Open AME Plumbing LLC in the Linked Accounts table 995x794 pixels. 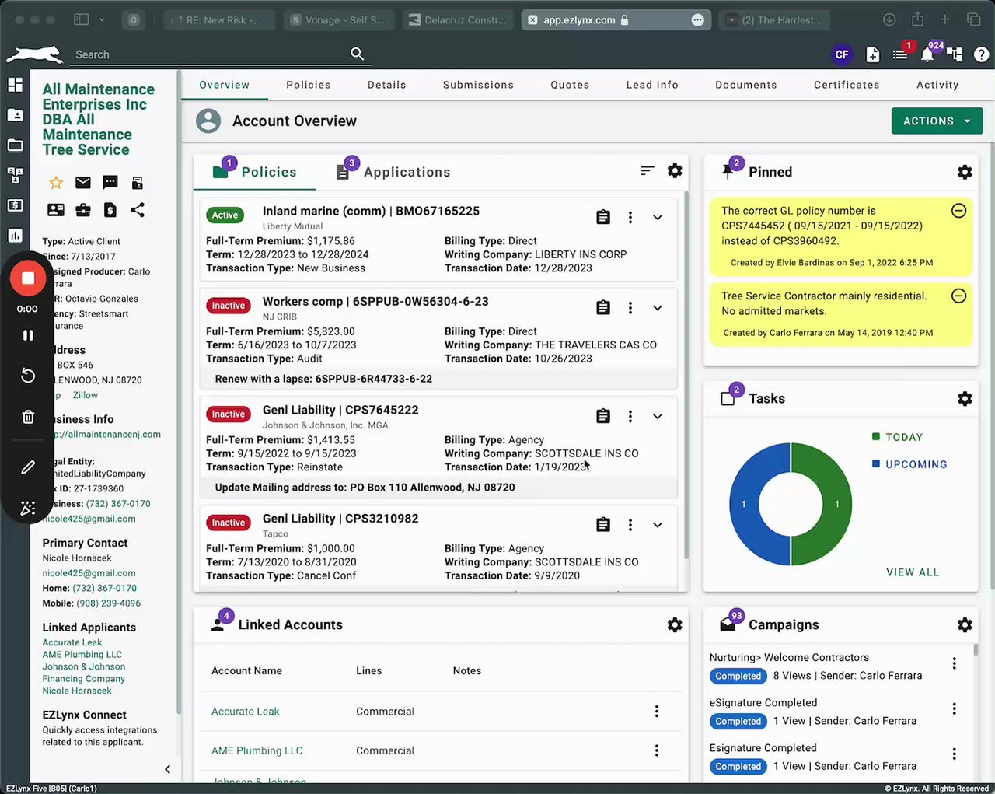(257, 750)
